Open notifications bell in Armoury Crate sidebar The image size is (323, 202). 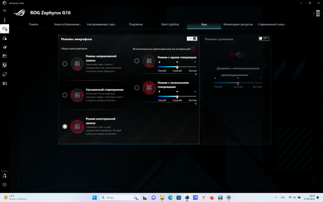(x=4, y=176)
